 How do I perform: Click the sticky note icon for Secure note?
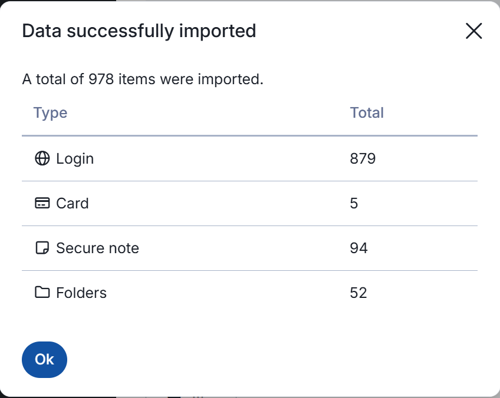(x=42, y=248)
